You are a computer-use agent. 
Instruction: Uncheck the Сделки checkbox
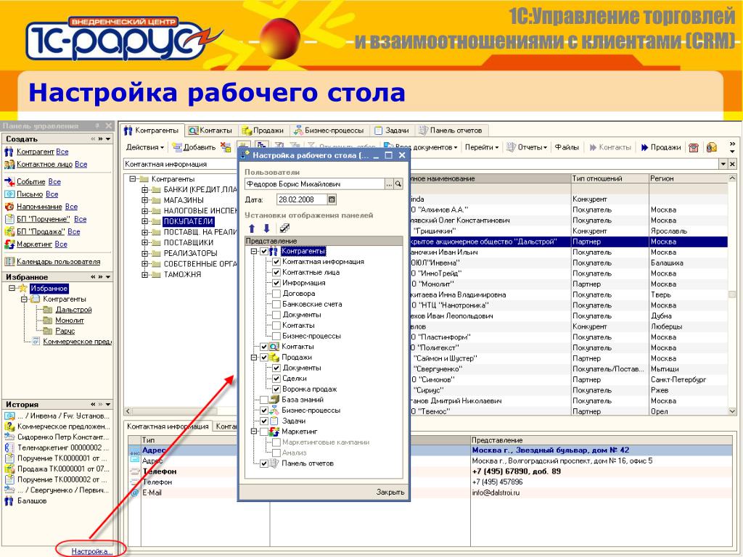[276, 379]
